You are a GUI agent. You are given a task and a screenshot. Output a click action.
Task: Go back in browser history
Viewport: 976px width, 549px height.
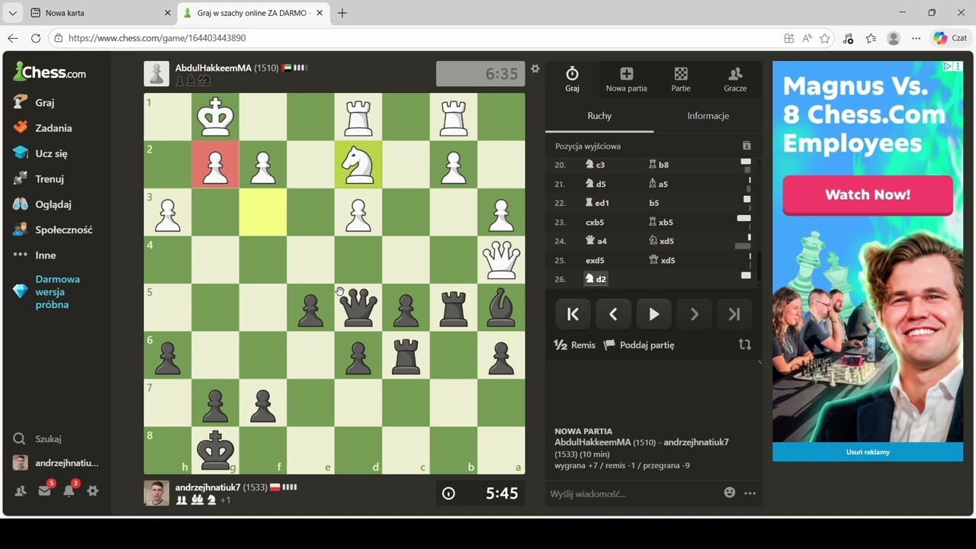tap(12, 38)
